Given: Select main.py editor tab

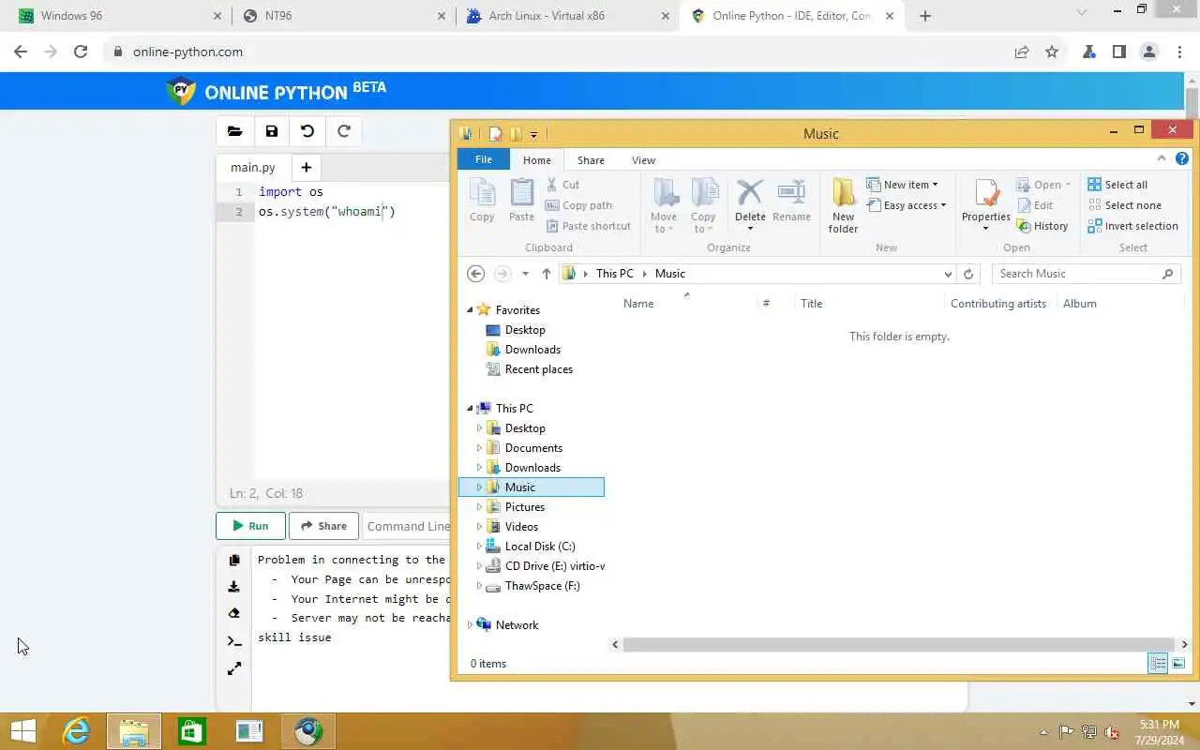Looking at the screenshot, I should pyautogui.click(x=253, y=167).
